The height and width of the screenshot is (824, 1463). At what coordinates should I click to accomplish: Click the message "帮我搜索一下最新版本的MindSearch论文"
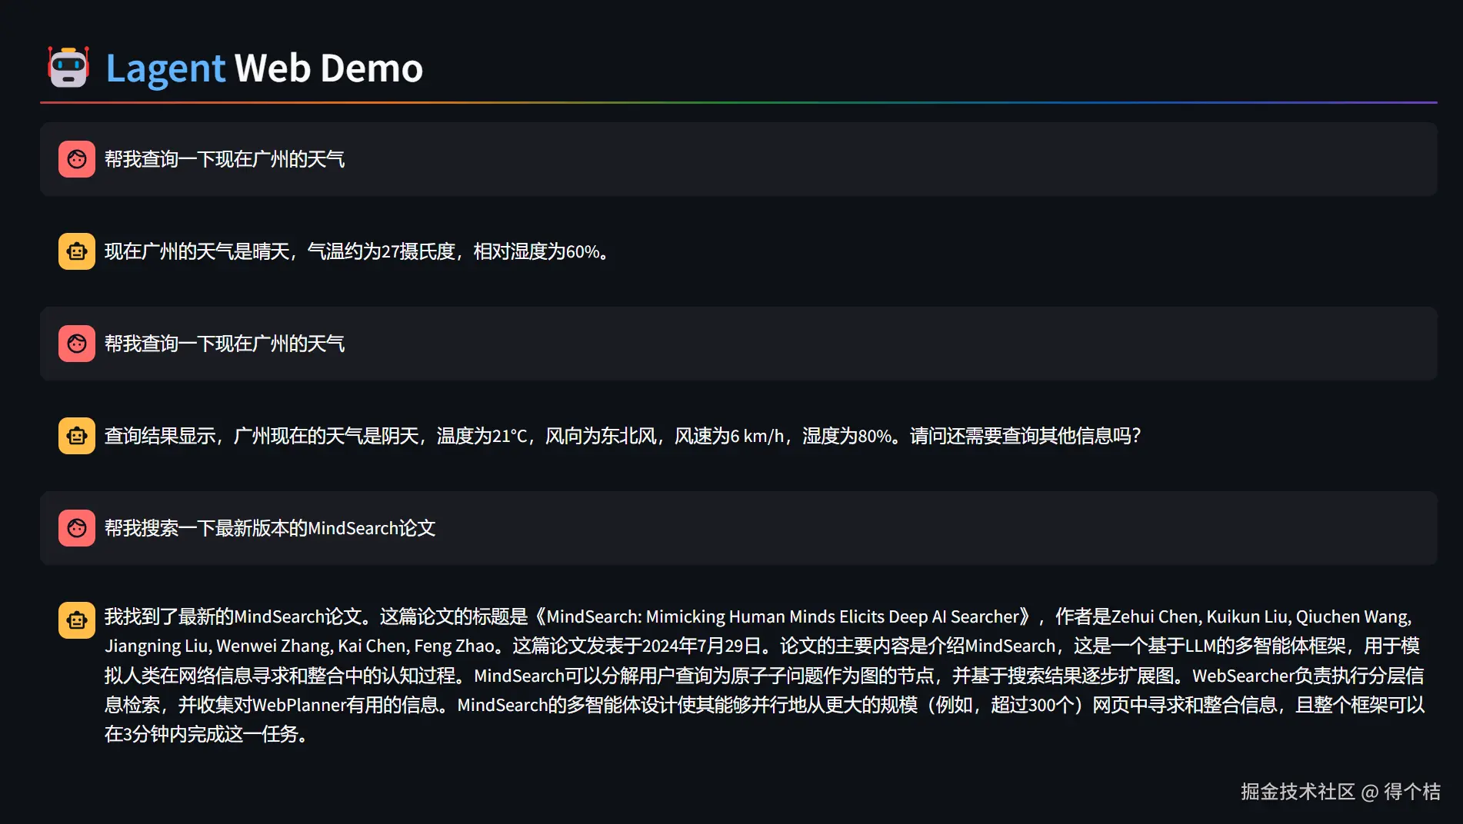pyautogui.click(x=270, y=528)
